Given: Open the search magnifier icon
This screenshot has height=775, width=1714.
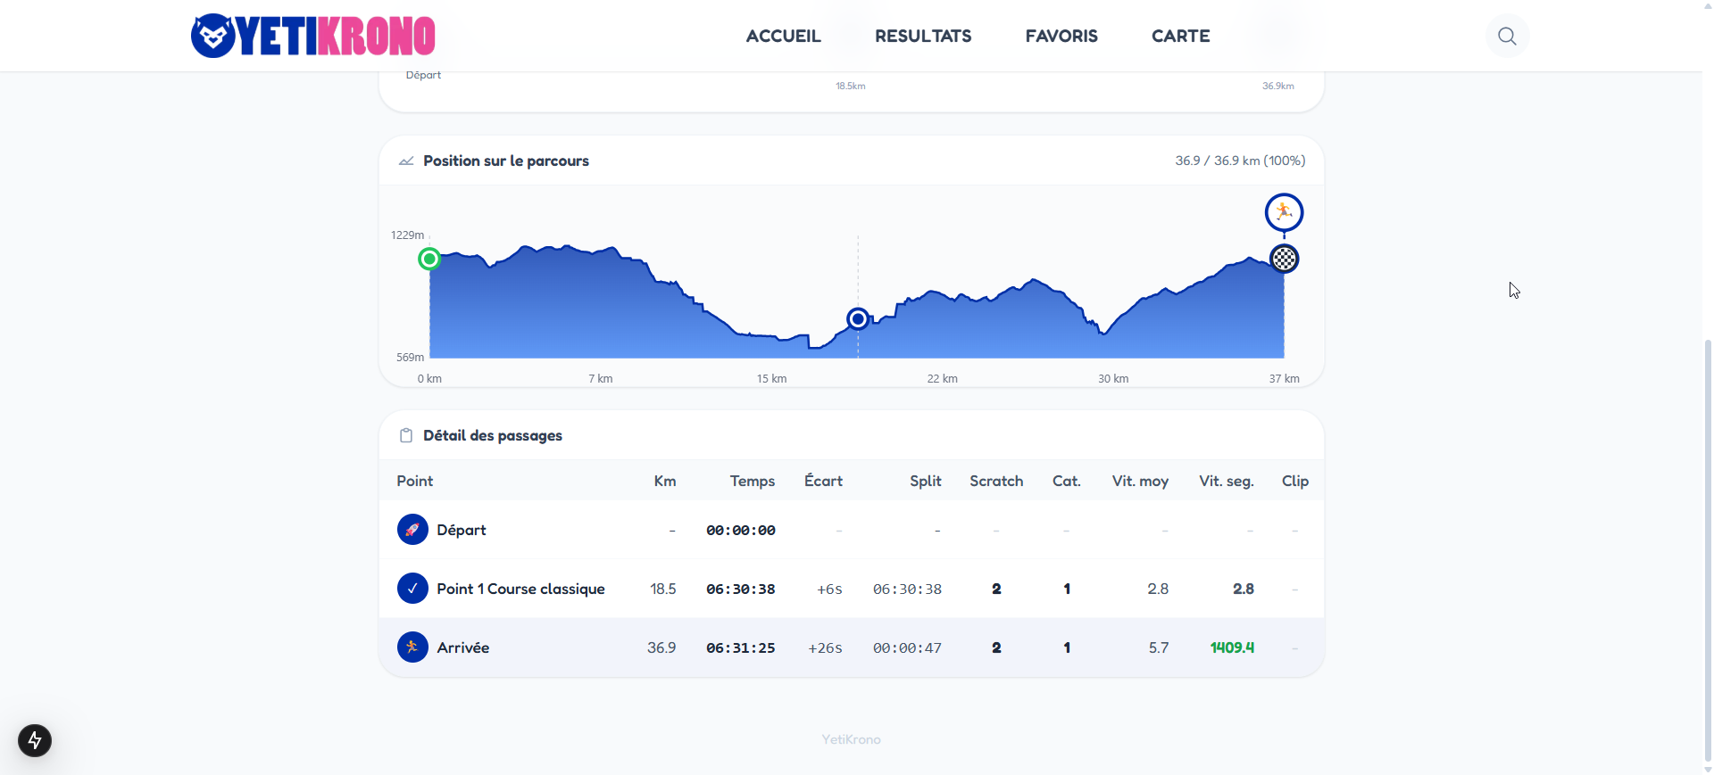Looking at the screenshot, I should [x=1507, y=36].
